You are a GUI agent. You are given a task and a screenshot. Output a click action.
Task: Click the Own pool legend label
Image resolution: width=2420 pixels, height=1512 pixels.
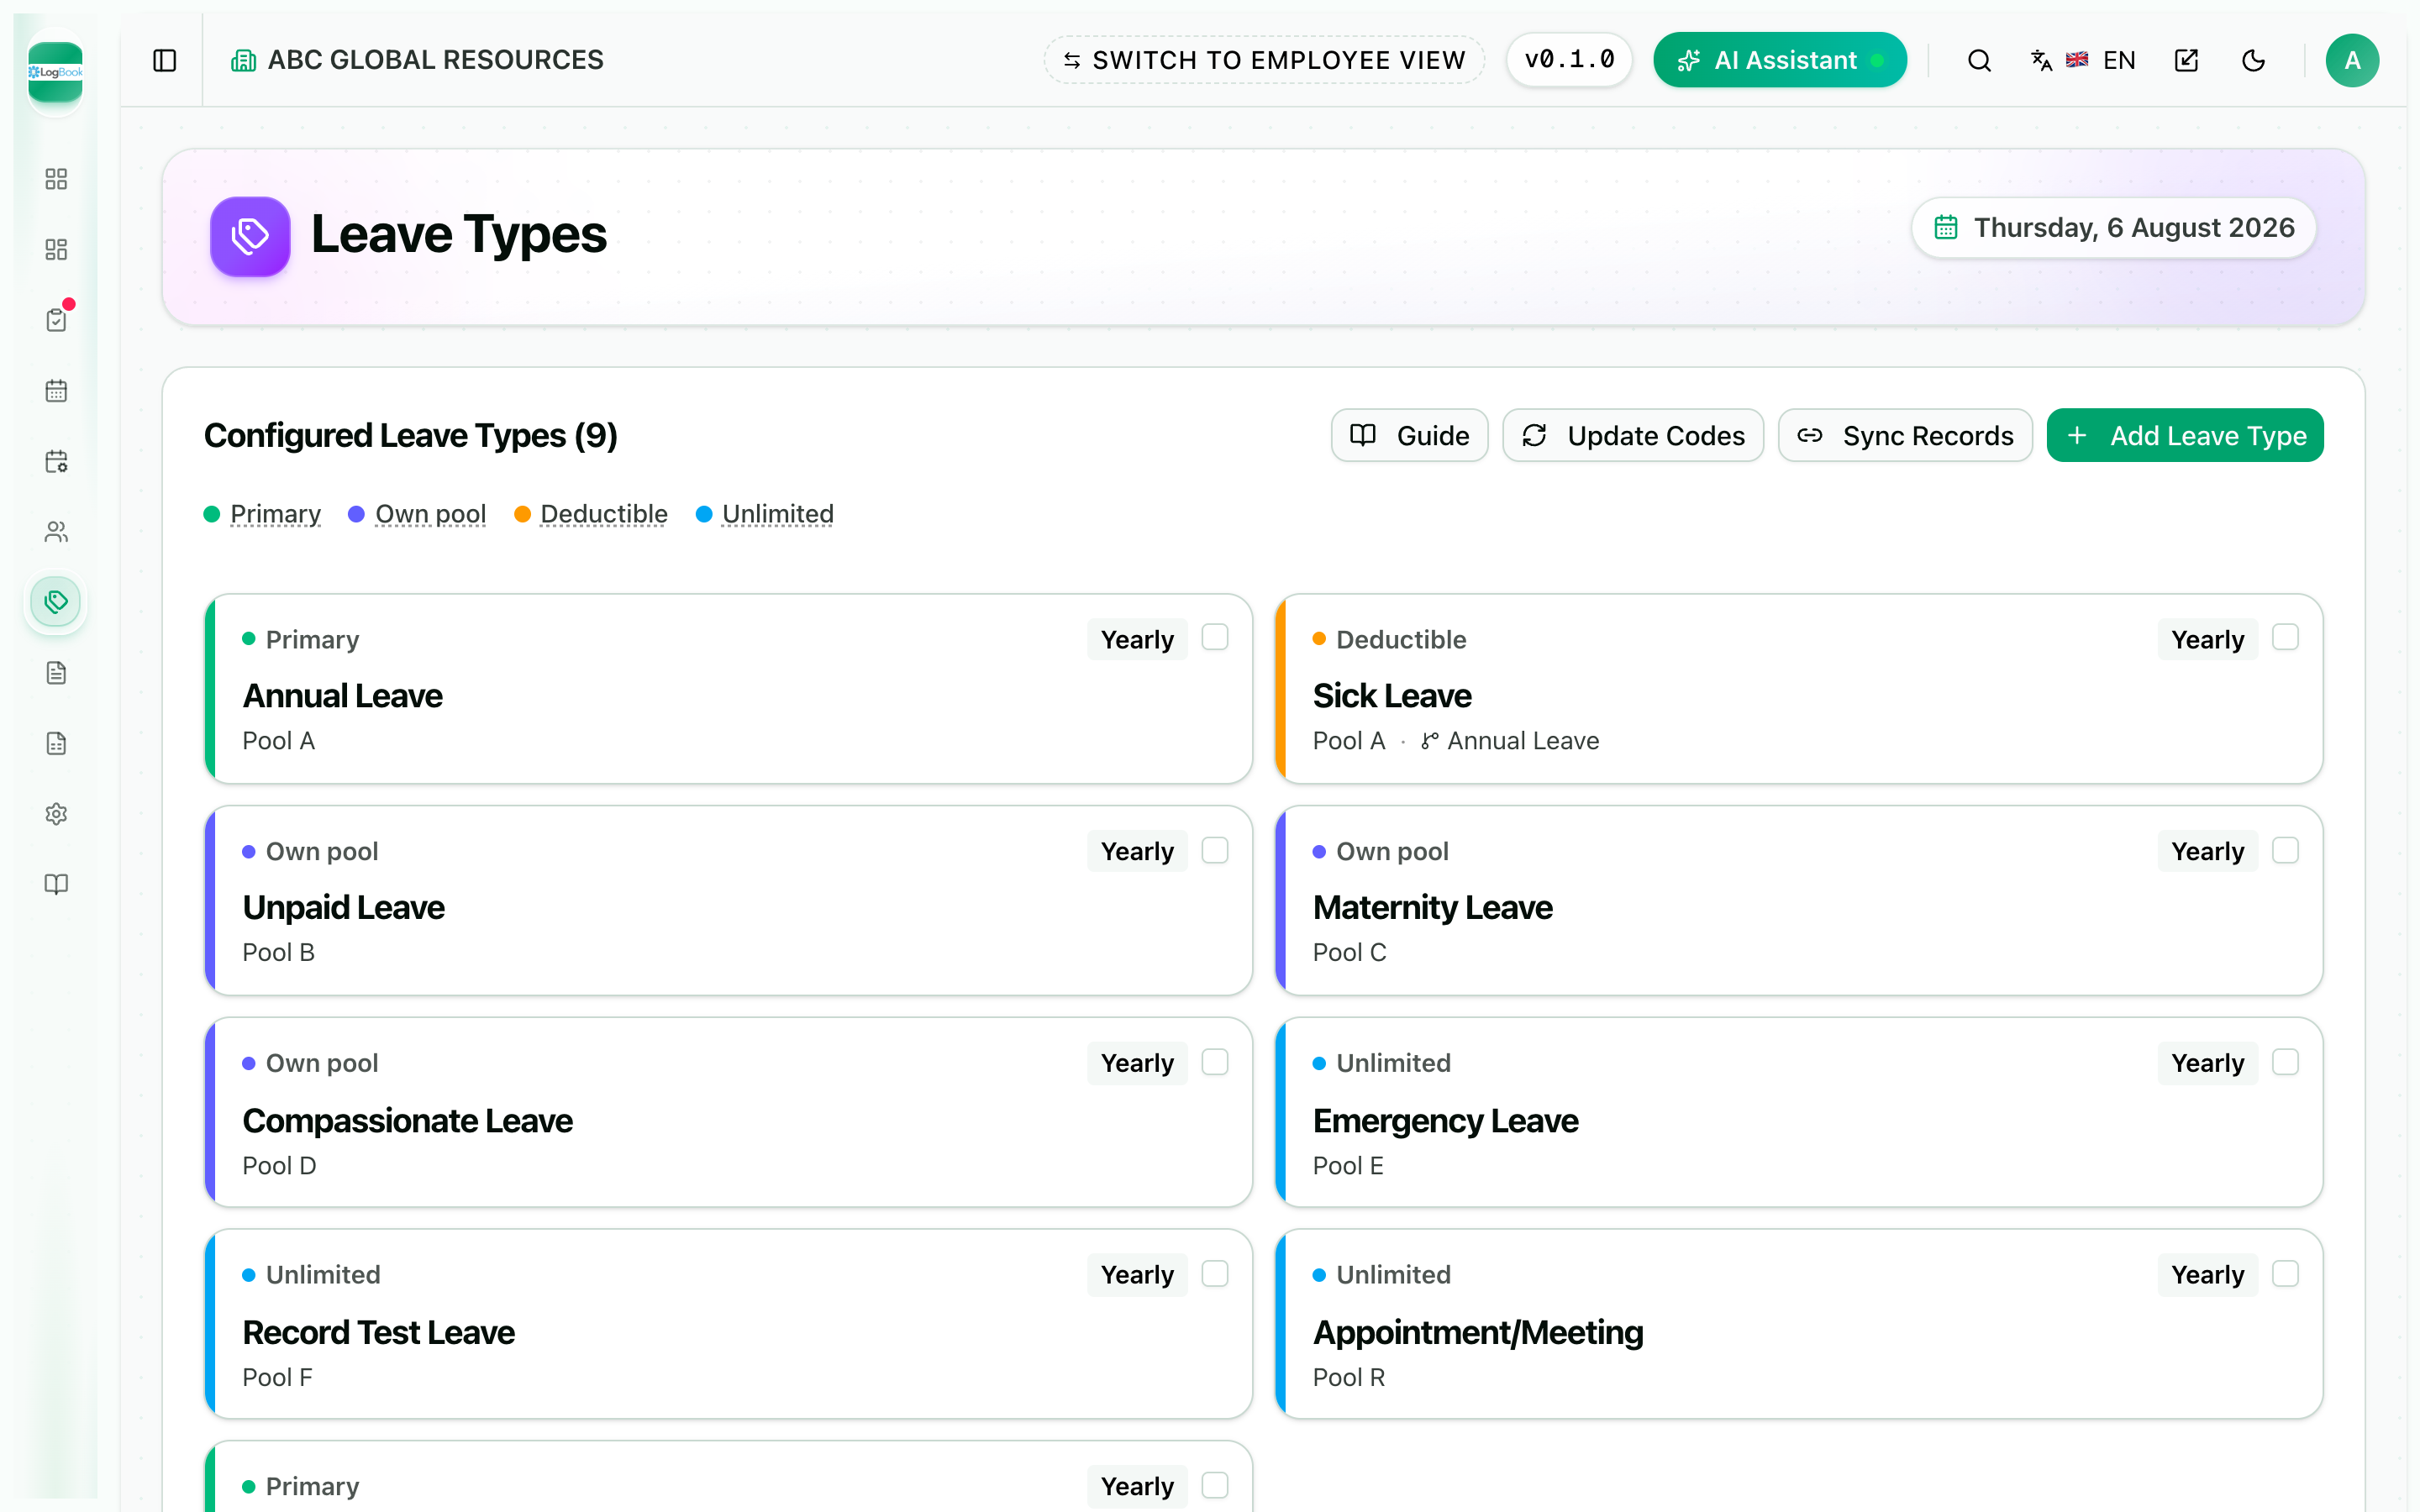(430, 514)
